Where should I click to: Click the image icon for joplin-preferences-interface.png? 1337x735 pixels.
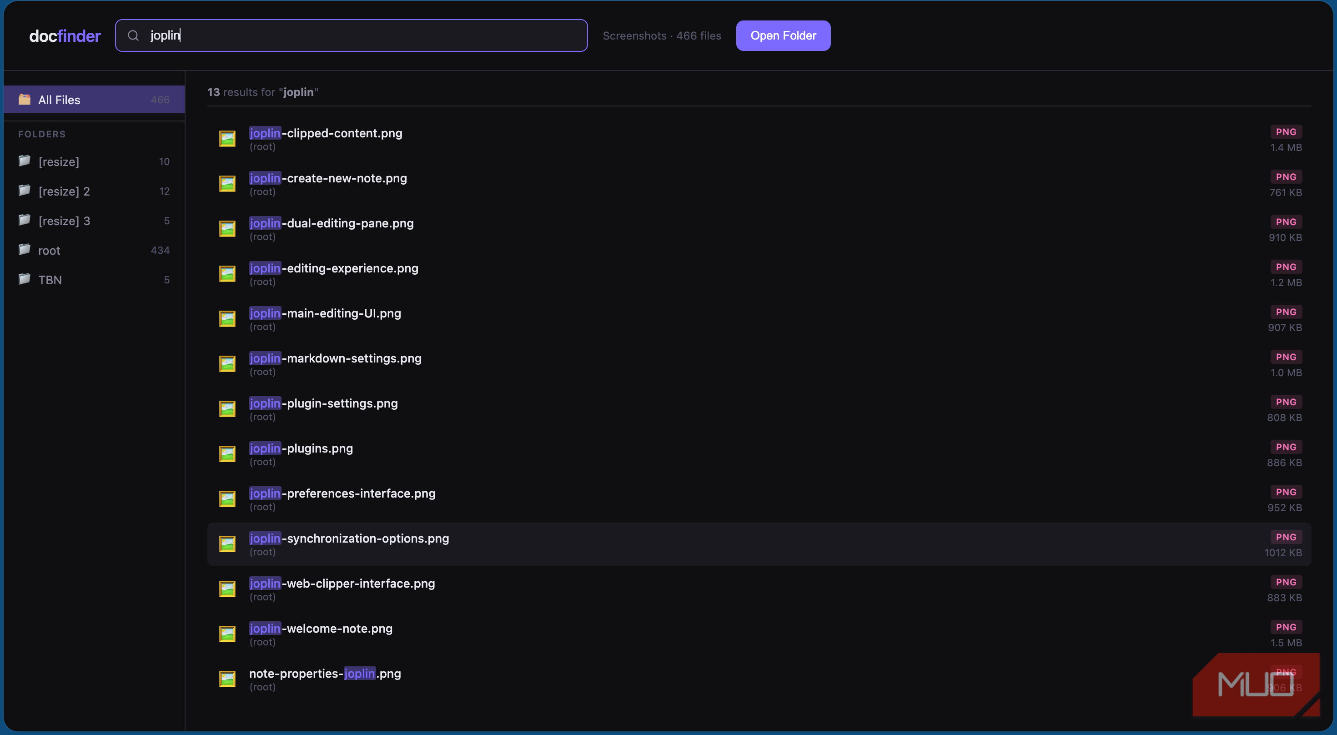pyautogui.click(x=227, y=499)
